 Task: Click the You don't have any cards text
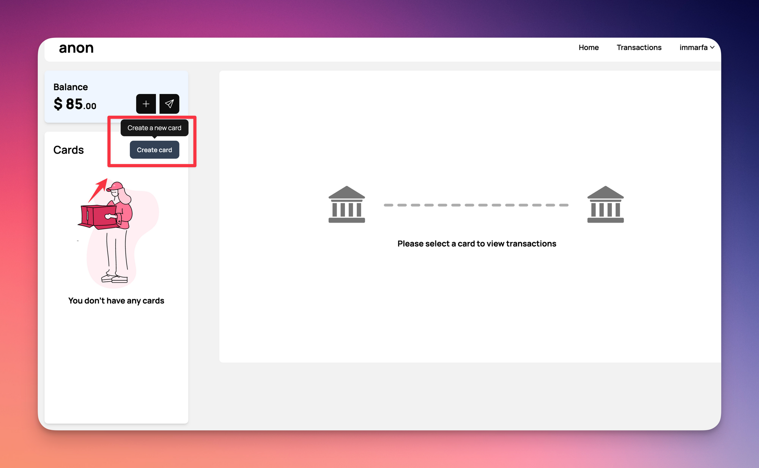coord(116,301)
